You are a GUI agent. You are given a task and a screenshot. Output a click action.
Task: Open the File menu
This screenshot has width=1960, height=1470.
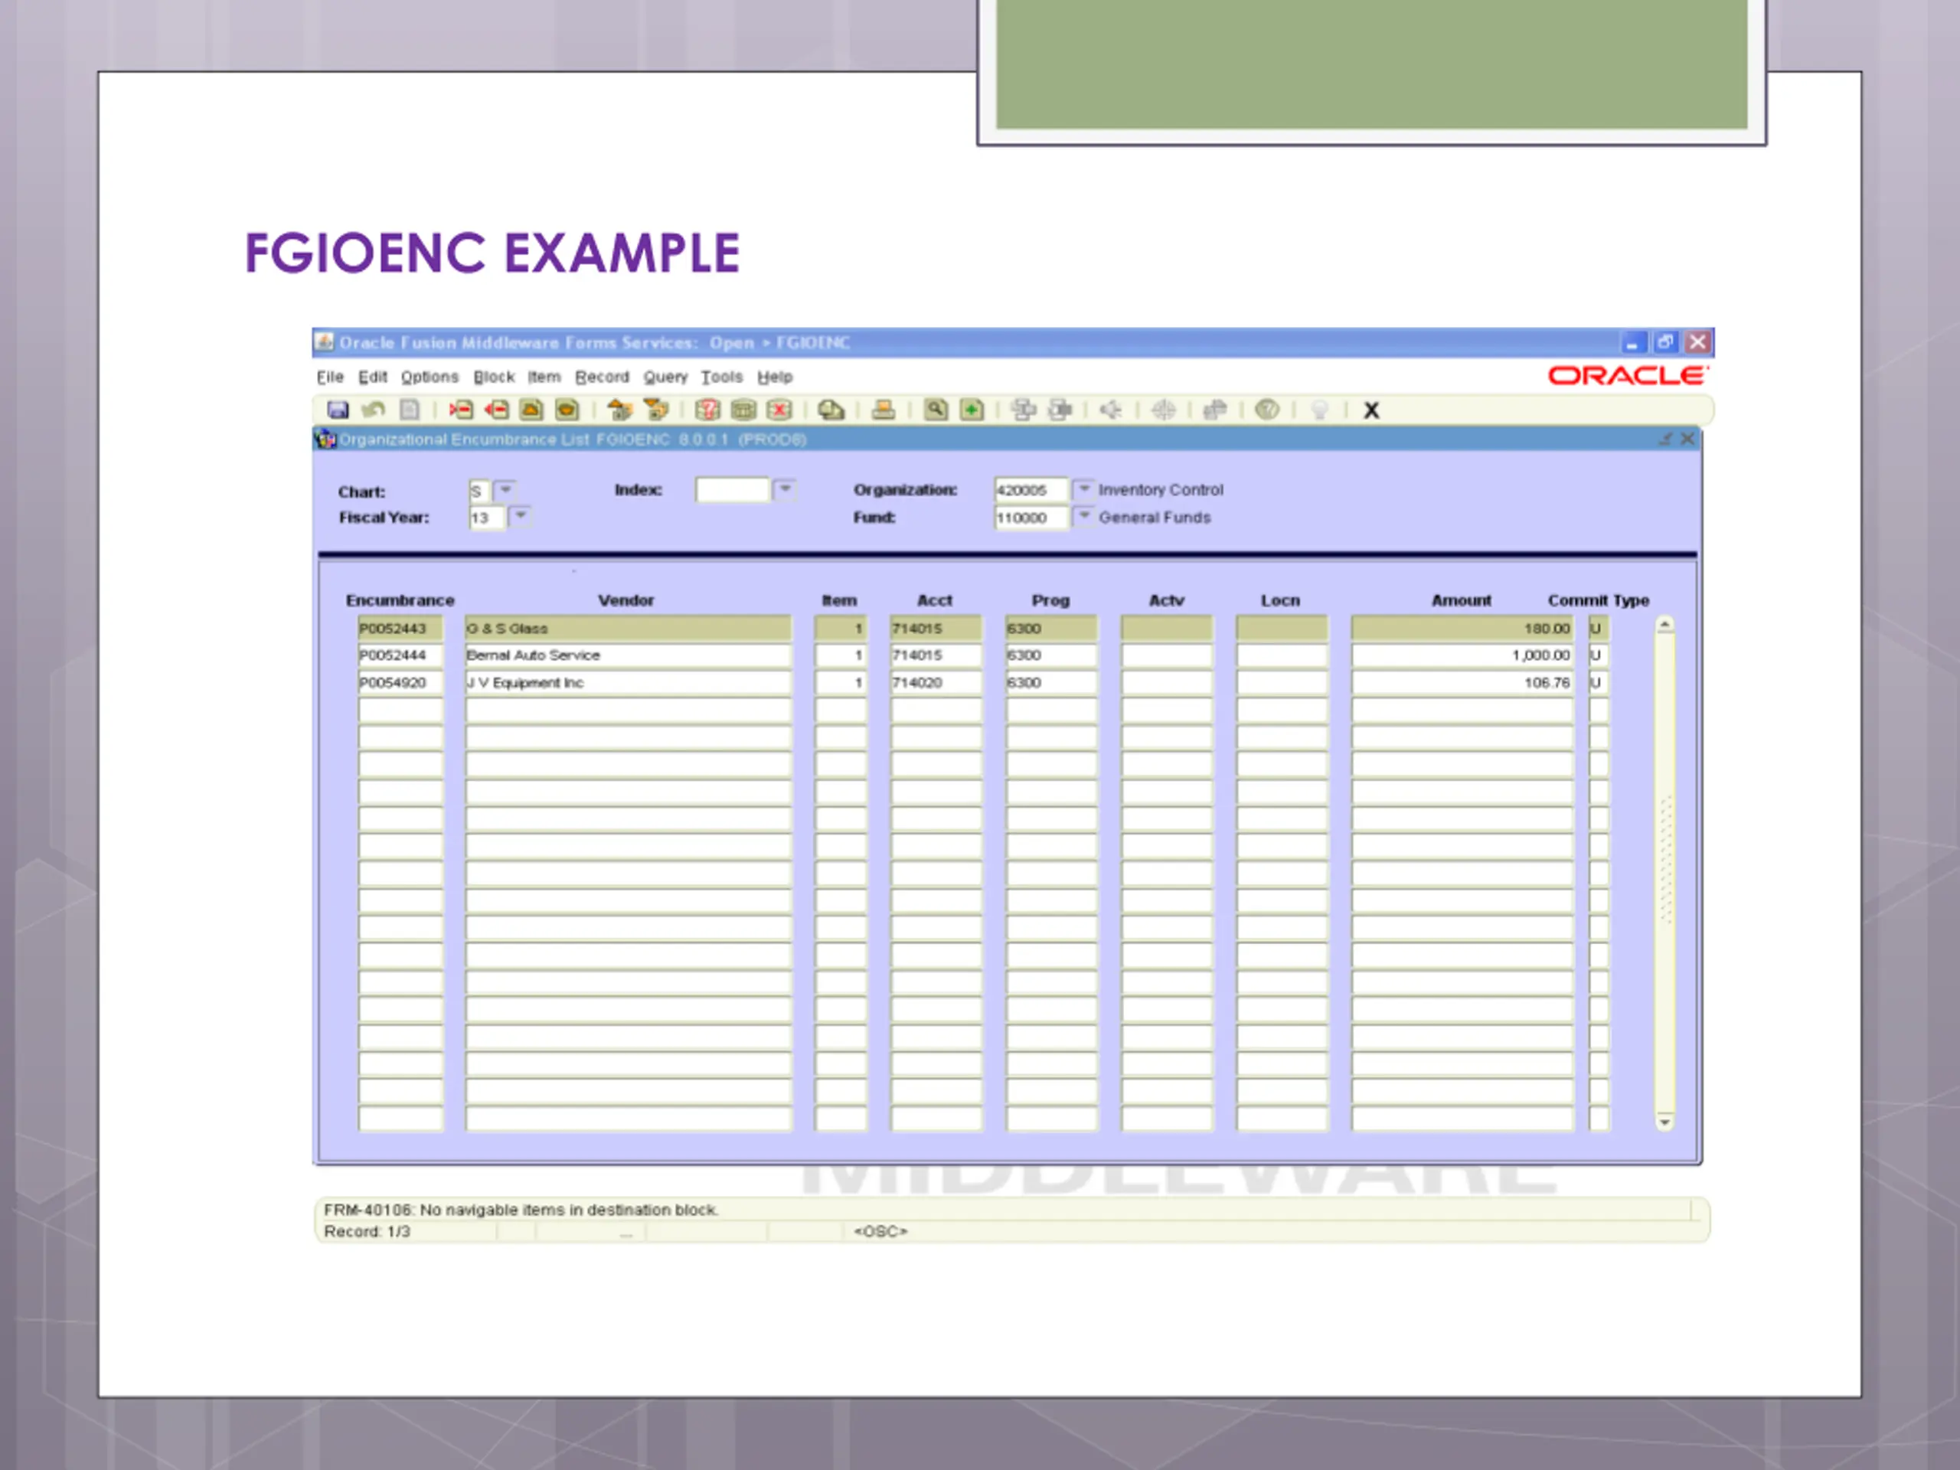(330, 377)
